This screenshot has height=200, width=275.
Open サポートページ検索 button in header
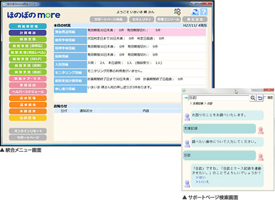tap(109, 19)
